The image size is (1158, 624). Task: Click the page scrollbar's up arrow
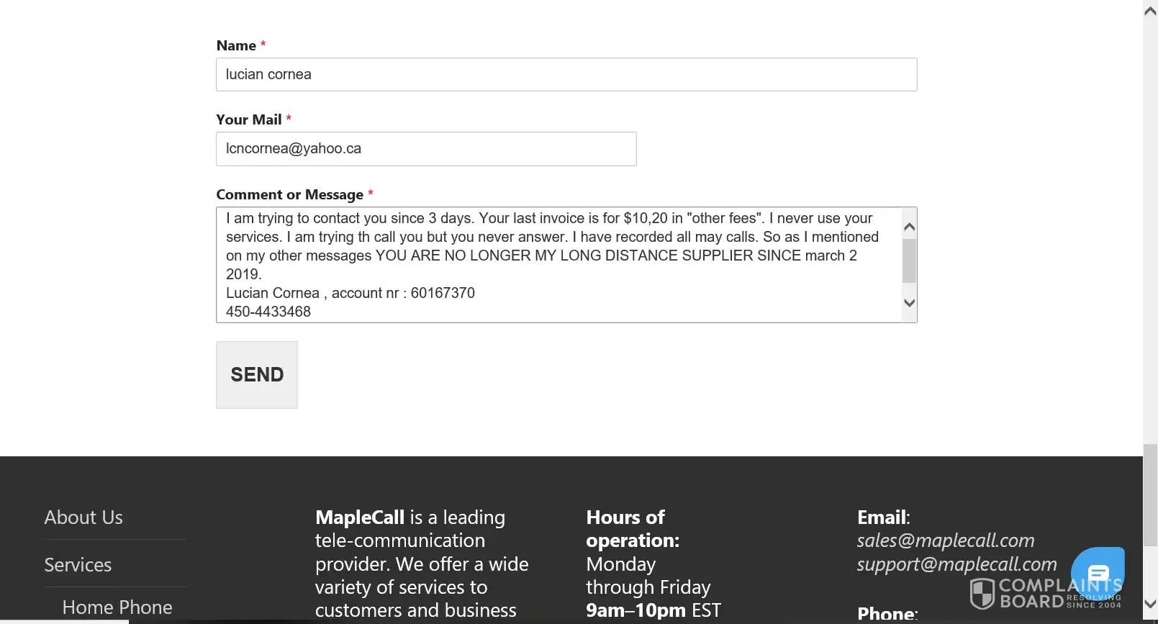pos(1150,11)
